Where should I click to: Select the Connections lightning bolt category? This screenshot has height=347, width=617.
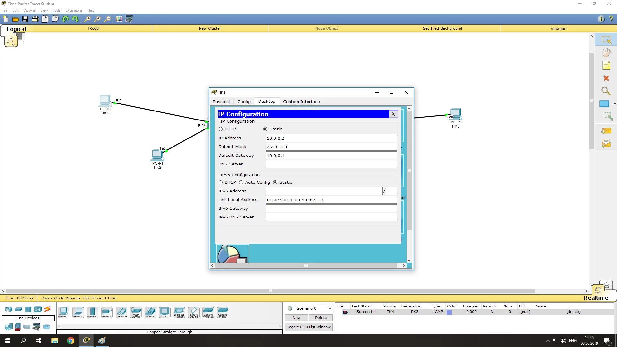pyautogui.click(x=48, y=309)
